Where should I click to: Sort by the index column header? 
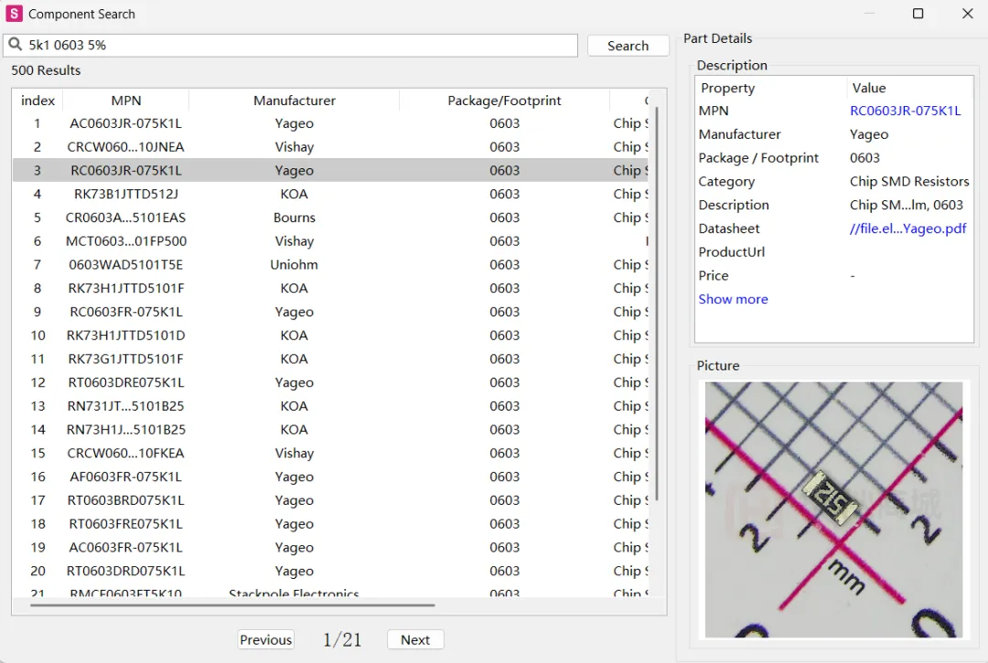38,101
